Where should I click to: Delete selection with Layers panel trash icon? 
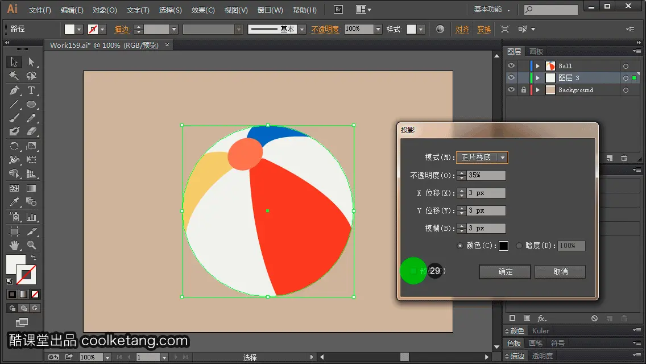tap(624, 158)
